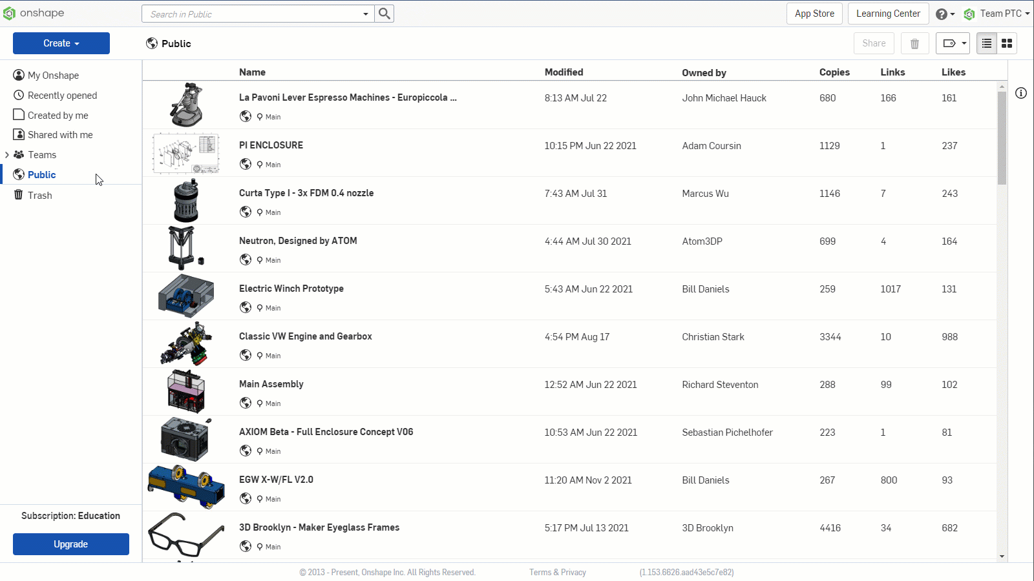1034x581 pixels.
Task: Expand the search options dropdown arrow
Action: pyautogui.click(x=366, y=14)
